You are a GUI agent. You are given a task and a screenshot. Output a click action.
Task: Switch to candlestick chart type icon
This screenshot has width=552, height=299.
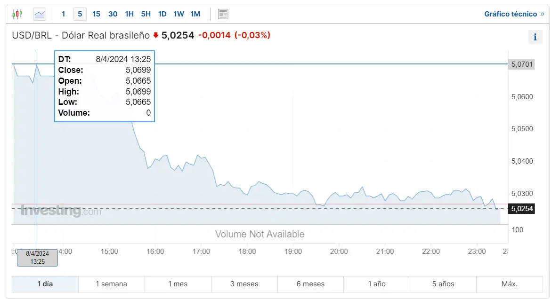[17, 14]
